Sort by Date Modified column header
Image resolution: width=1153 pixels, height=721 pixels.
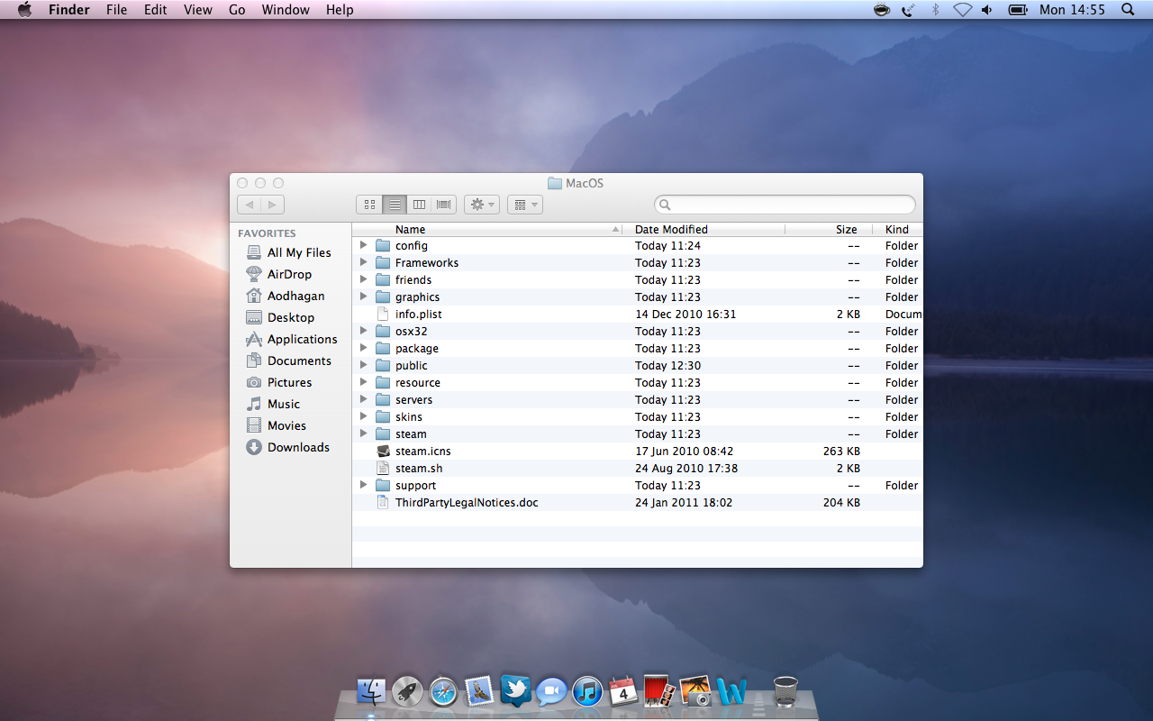[705, 229]
